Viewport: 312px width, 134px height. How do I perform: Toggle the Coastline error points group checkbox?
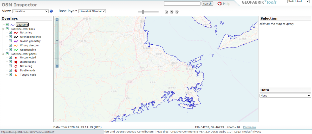coord(7,54)
